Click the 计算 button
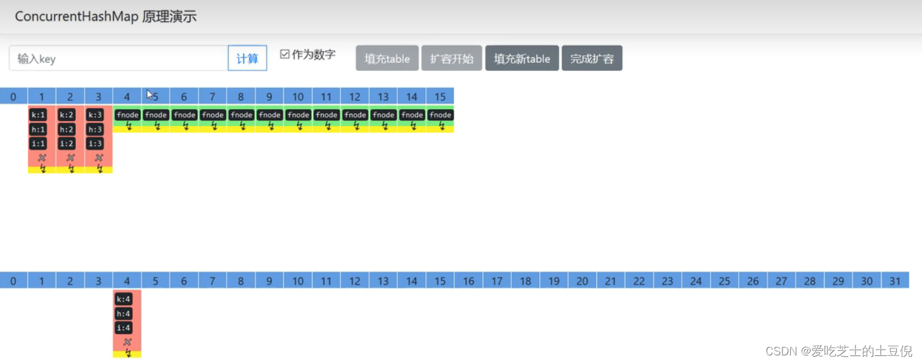Viewport: 922px width, 363px height. point(247,58)
